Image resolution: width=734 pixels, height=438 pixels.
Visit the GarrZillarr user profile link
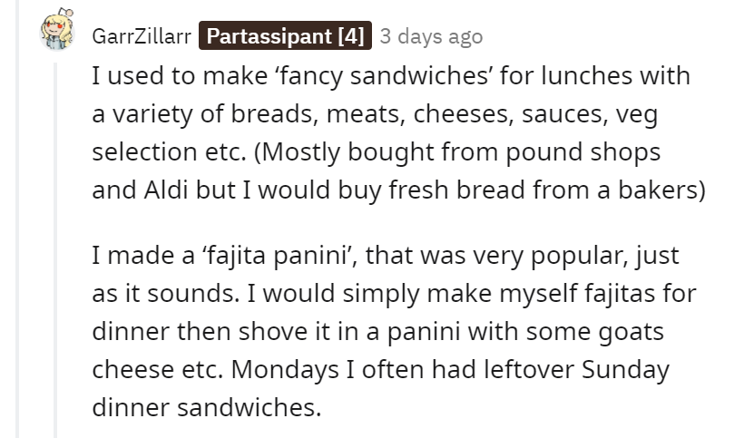[142, 36]
